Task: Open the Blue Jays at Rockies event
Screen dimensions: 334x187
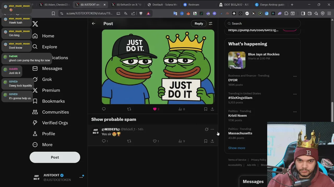Action: pos(263,60)
